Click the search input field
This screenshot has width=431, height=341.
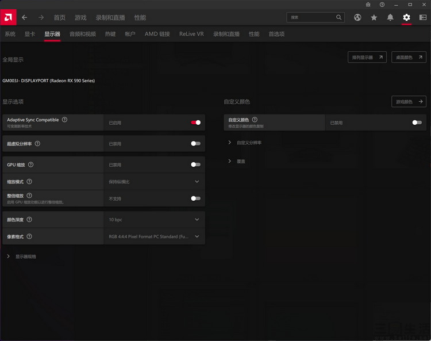point(315,17)
